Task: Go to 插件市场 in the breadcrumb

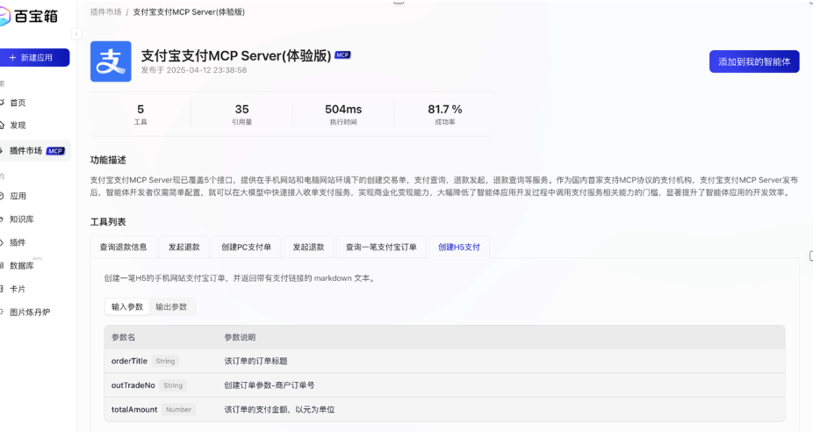Action: pos(105,11)
